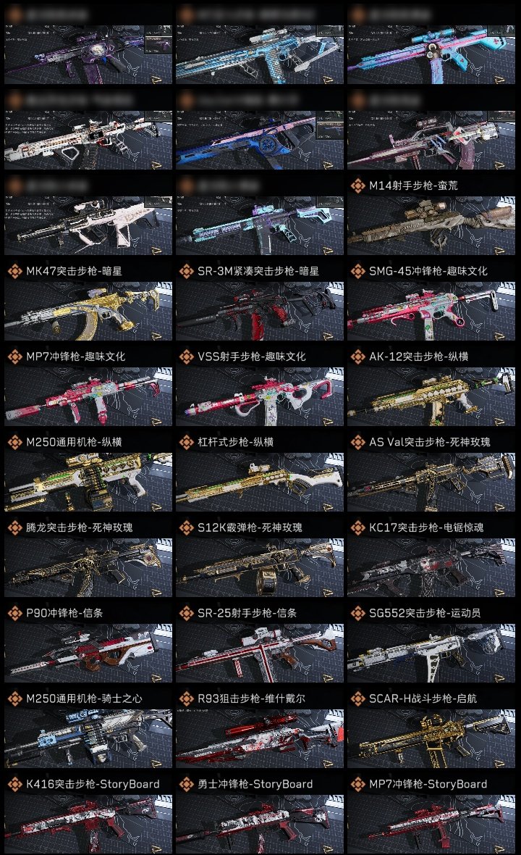Click the diamond icon beside SMG-45冲锋枪-趣味文化
Viewport: 521px width, 855px height.
click(x=357, y=271)
